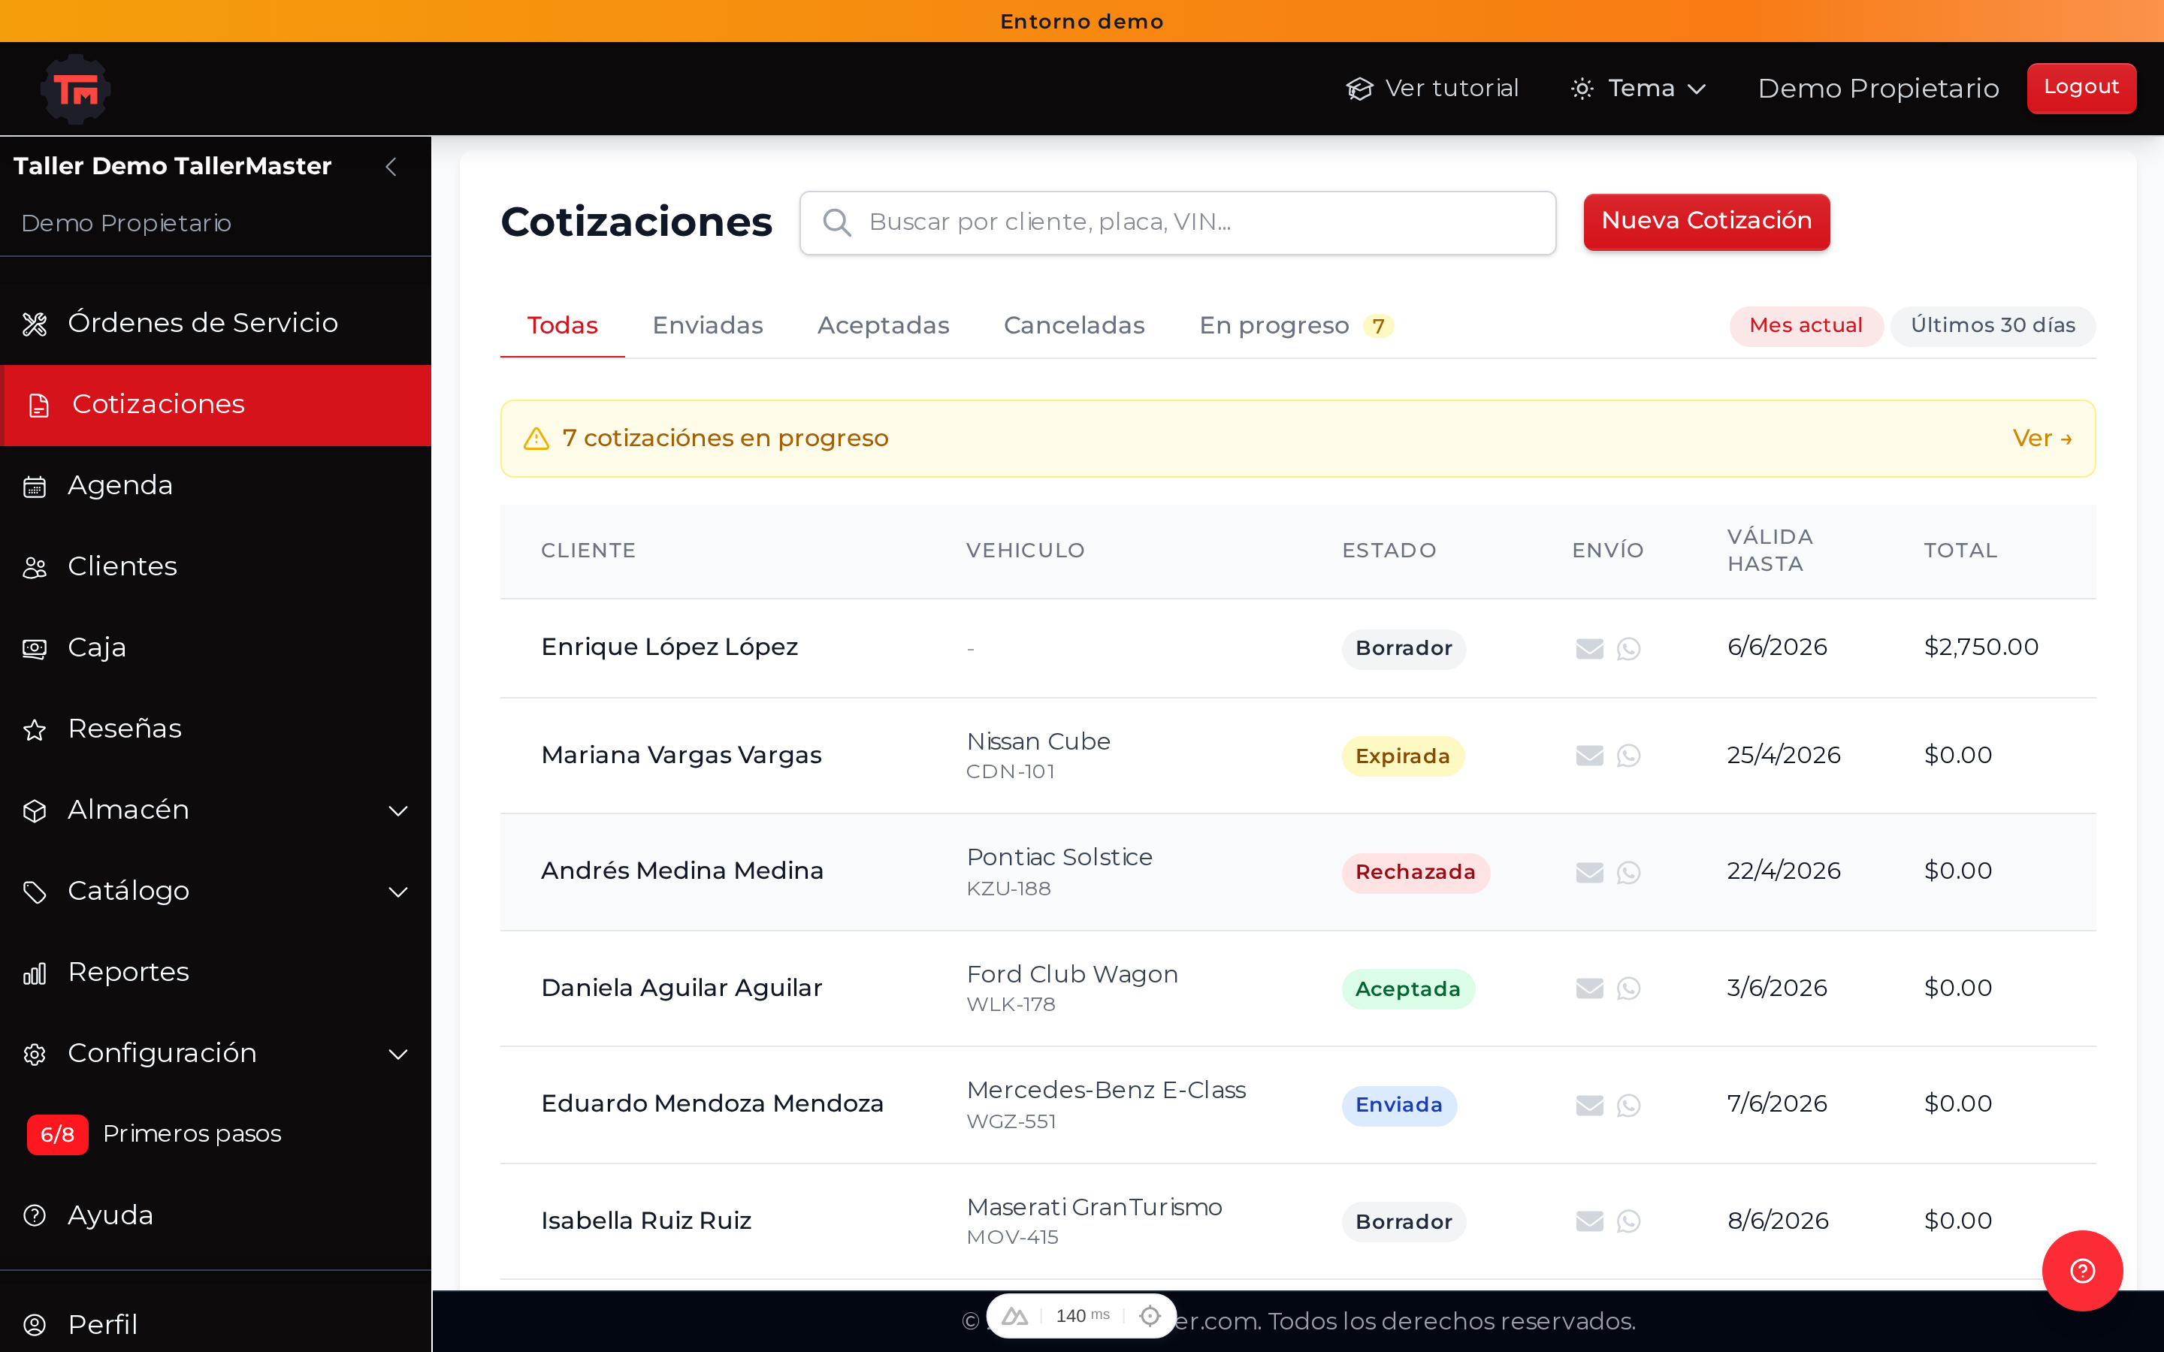The height and width of the screenshot is (1352, 2164).
Task: Go to Clientes in the sidebar
Action: (216, 567)
